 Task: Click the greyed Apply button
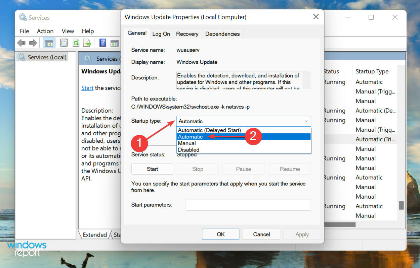tap(302, 234)
